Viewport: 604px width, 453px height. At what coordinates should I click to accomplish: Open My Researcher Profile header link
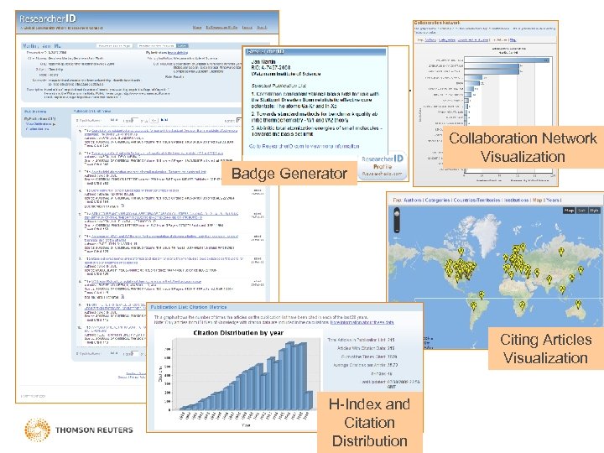221,28
